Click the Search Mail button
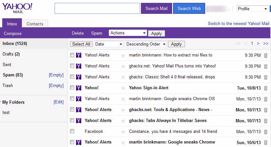 click(156, 8)
